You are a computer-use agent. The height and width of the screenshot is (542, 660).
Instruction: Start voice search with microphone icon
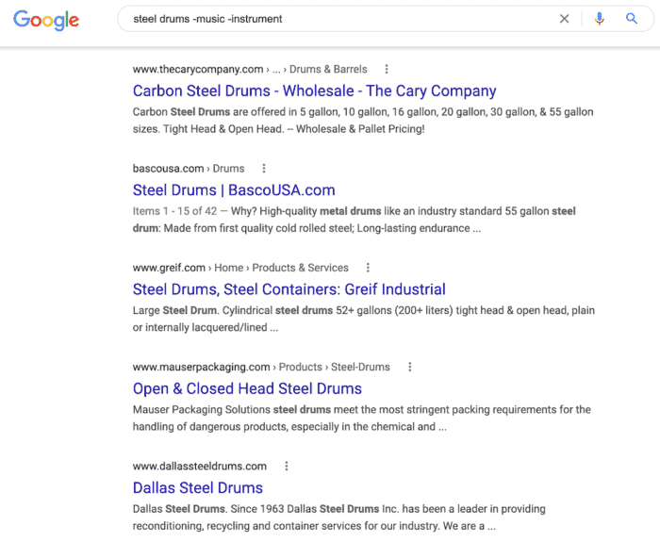[600, 19]
